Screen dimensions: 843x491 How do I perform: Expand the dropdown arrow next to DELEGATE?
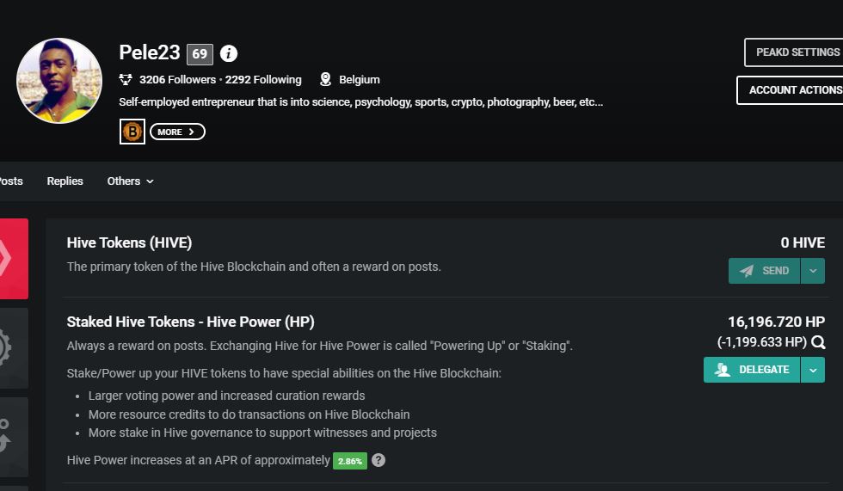pyautogui.click(x=813, y=370)
